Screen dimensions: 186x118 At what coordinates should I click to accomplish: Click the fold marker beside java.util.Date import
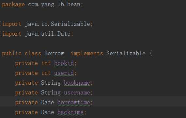coord(1,34)
